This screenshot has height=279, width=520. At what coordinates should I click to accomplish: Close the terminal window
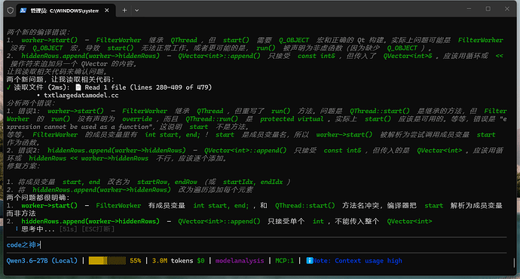506,9
